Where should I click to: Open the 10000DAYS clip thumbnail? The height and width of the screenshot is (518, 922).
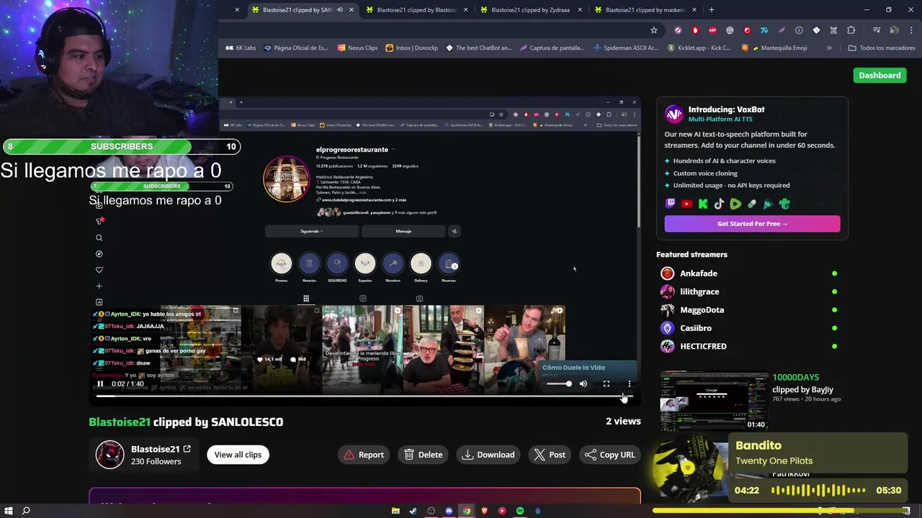coord(714,400)
